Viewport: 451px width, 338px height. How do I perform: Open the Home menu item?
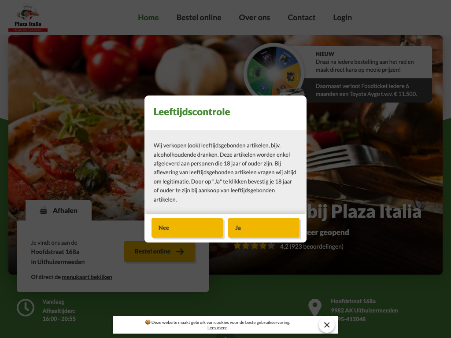(148, 18)
